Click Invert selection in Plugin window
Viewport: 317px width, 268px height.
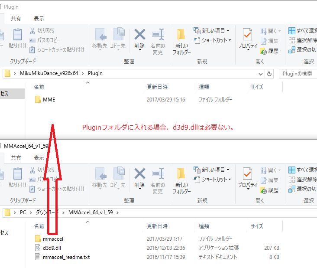[302, 49]
